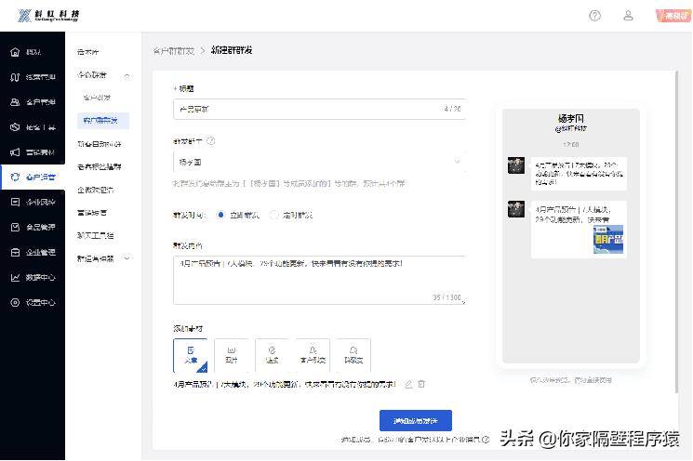This screenshot has width=693, height=461.
Task: Open 企业管理 briefcase icon in sidebar
Action: [x=15, y=252]
